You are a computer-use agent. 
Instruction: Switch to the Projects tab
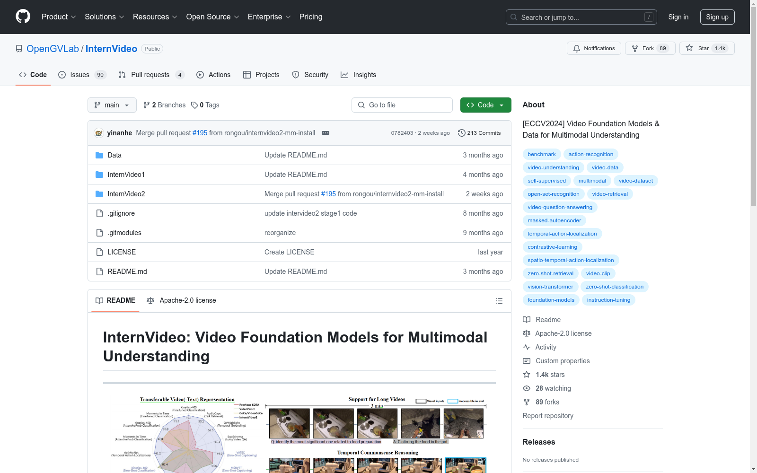tap(261, 75)
